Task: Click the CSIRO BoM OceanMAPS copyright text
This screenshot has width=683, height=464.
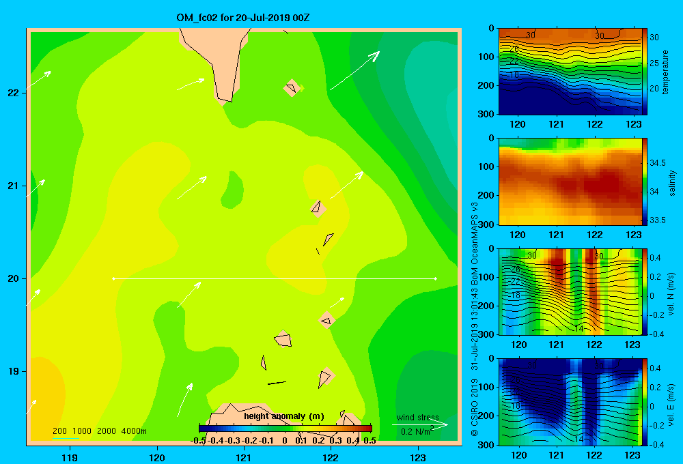Action: 475,319
